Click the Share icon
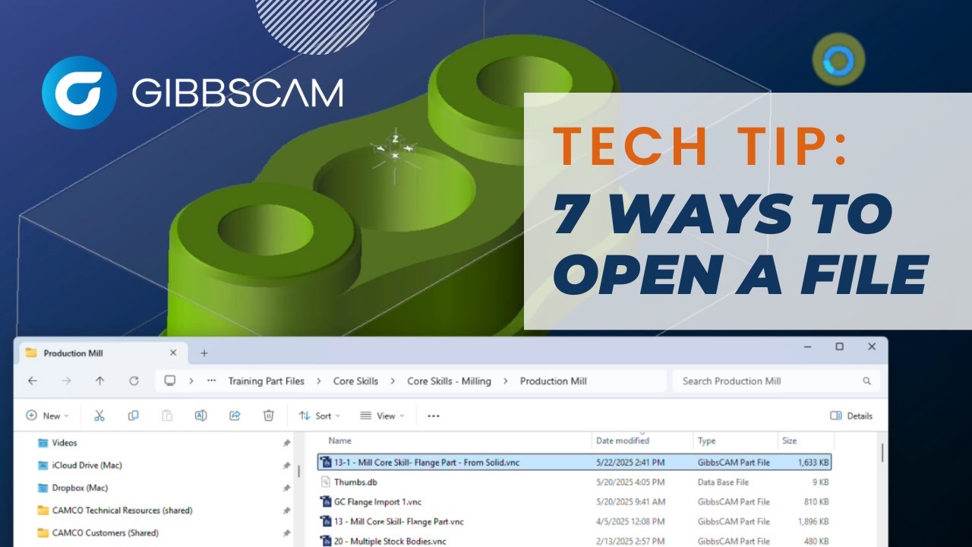 coord(235,416)
